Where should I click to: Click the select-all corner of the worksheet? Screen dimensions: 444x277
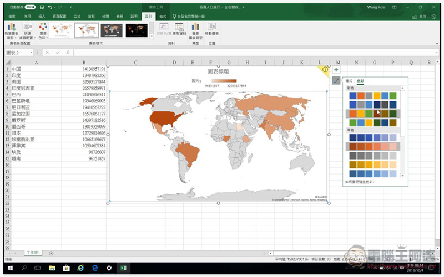tap(8, 62)
